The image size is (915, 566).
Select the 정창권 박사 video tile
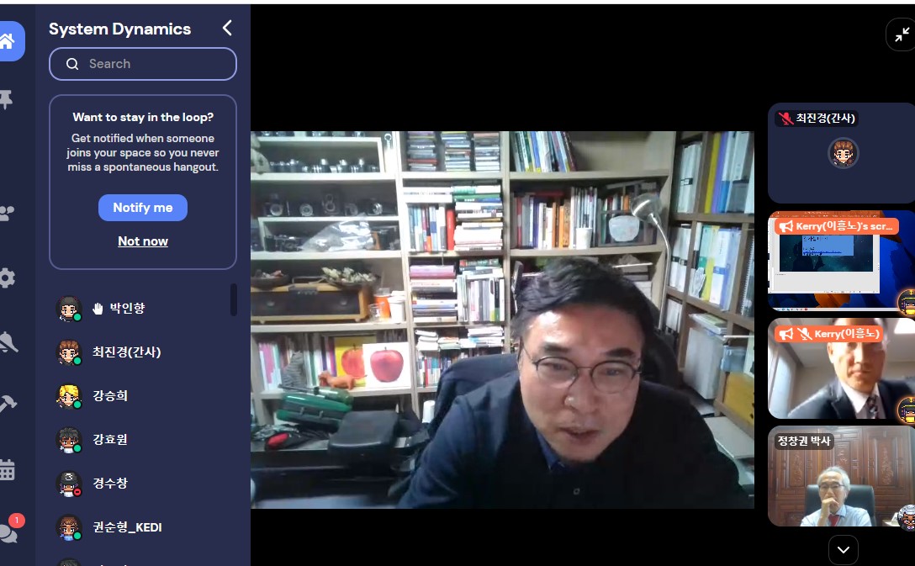pyautogui.click(x=838, y=478)
